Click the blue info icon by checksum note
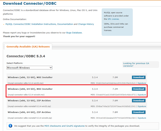 pyautogui.click(x=10, y=126)
